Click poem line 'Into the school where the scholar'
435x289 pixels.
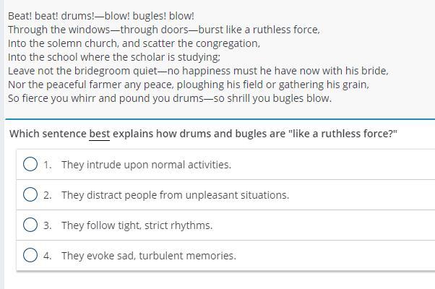click(x=114, y=57)
